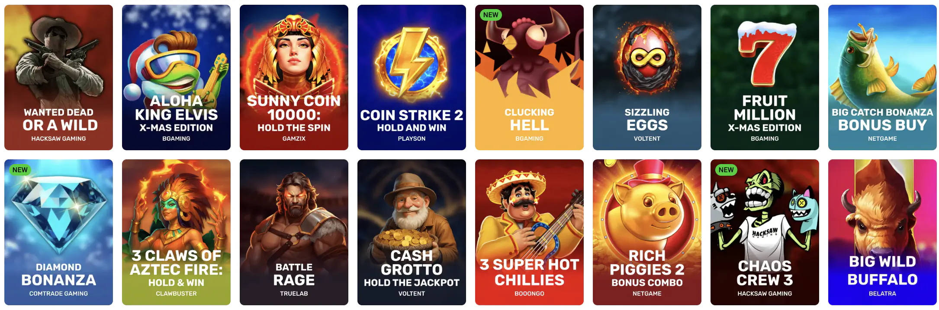Select the 3 Super Hot Chillies tile
The width and height of the screenshot is (939, 310).
[529, 232]
